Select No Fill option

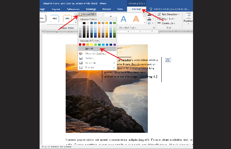click(89, 48)
